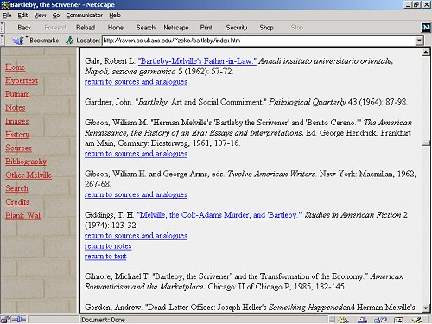Screen dimensions: 432x324
Task: Open the View menu
Action: click(40, 16)
